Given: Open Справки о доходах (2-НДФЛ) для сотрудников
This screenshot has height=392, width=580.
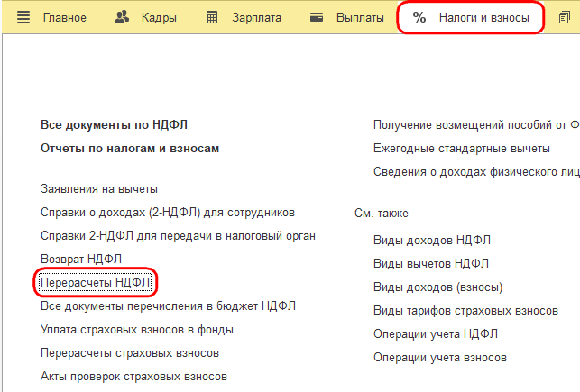Looking at the screenshot, I should click(x=168, y=213).
